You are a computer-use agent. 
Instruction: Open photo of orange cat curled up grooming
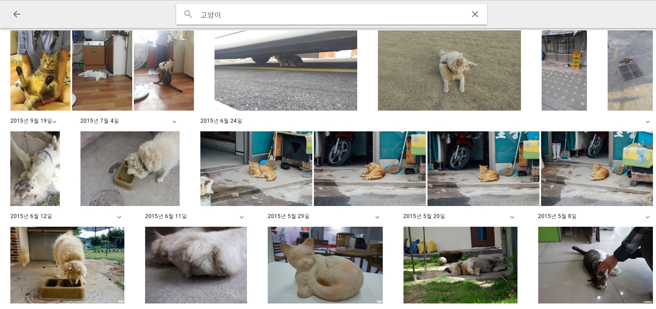370,169
